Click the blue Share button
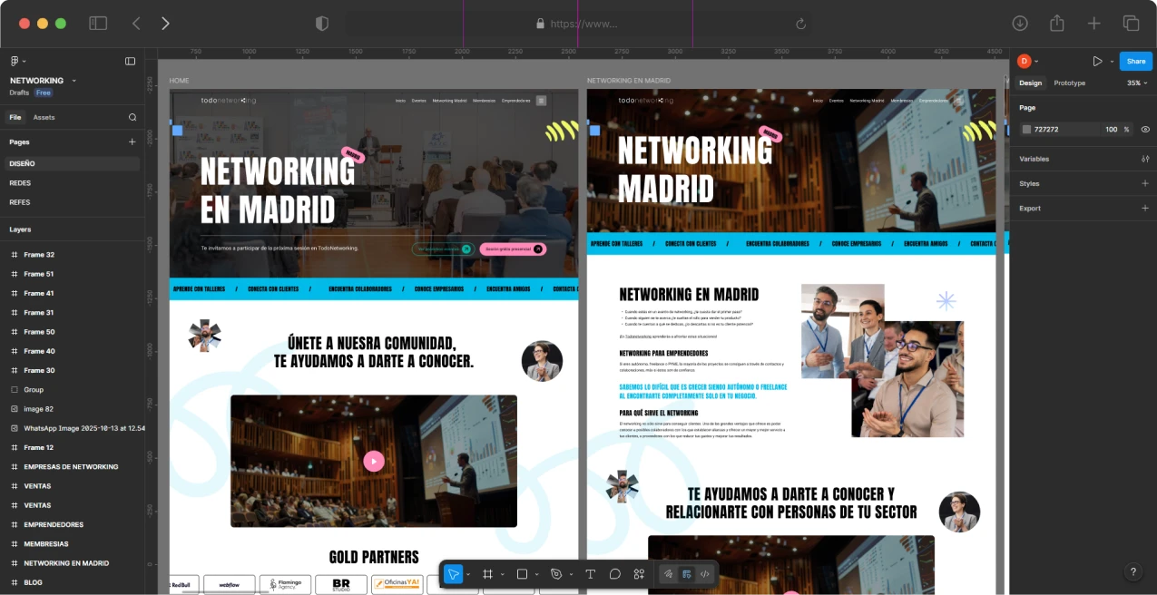 (x=1135, y=61)
